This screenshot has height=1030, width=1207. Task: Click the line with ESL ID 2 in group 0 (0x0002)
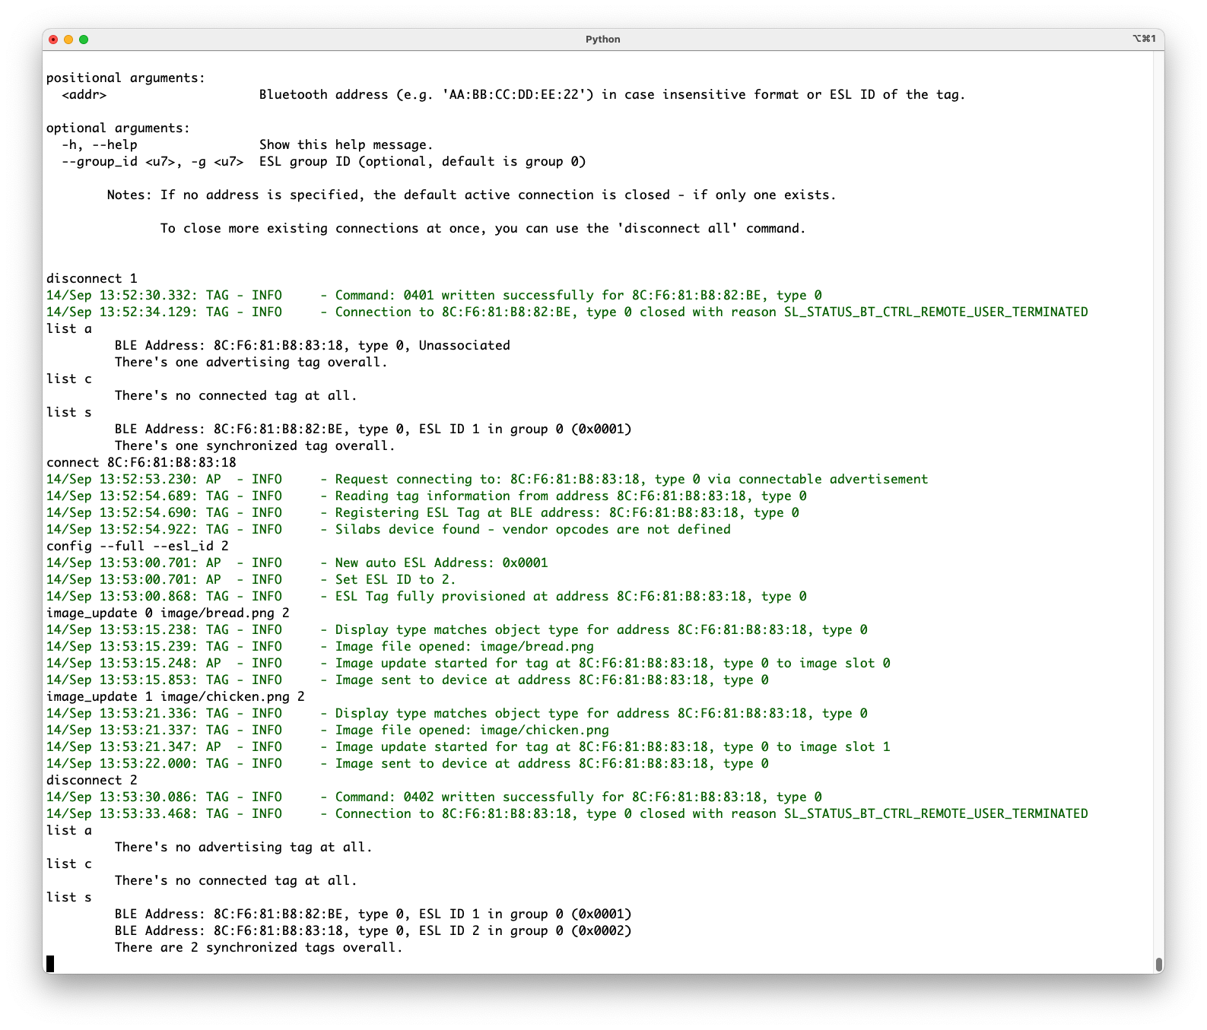pos(373,930)
